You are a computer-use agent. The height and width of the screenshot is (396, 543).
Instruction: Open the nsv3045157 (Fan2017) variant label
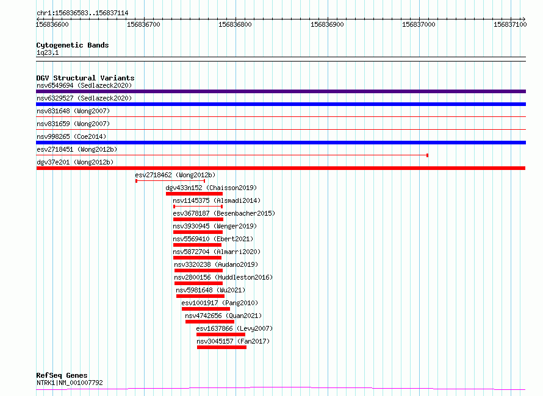233,341
